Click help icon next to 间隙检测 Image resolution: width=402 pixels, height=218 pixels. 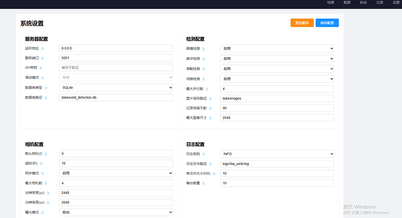point(203,79)
